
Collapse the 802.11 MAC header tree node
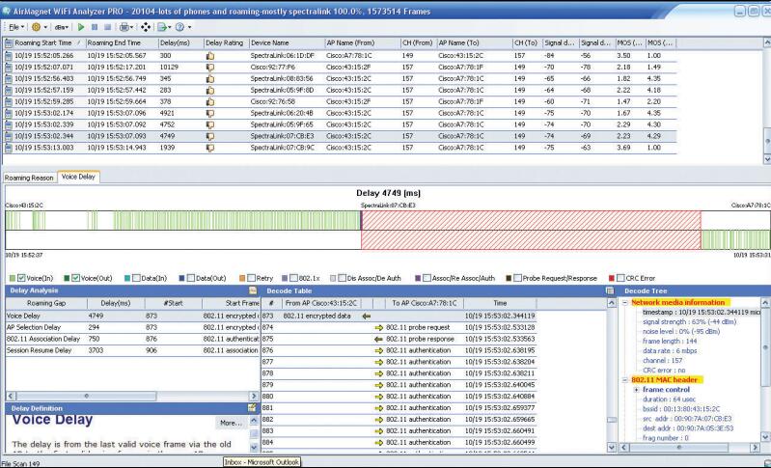coord(625,380)
